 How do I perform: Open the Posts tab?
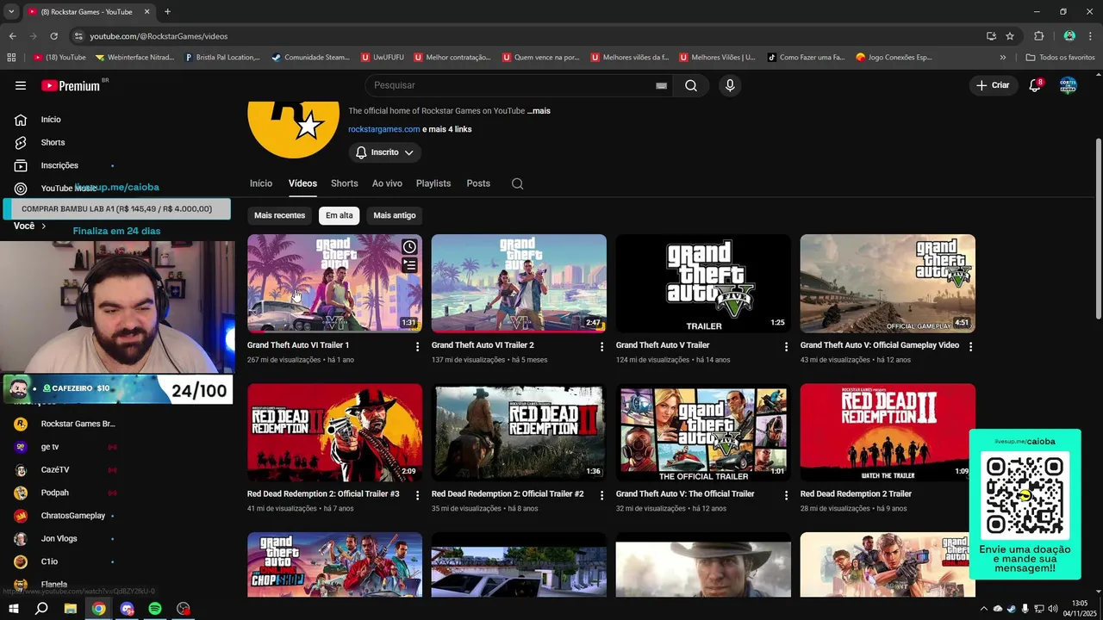coord(478,183)
